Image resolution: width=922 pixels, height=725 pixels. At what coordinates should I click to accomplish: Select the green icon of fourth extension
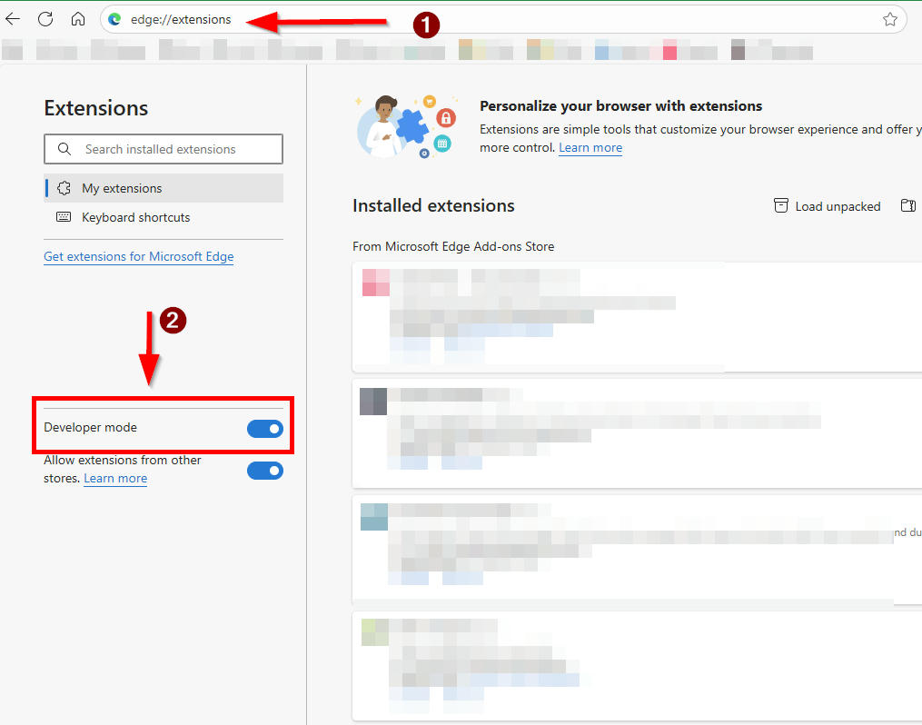(374, 632)
